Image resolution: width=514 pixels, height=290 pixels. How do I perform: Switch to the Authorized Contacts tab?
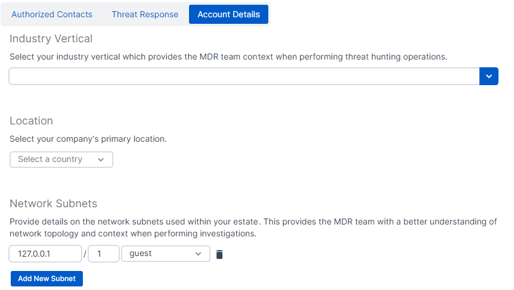point(52,14)
